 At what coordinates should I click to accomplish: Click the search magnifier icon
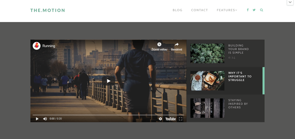(261, 10)
